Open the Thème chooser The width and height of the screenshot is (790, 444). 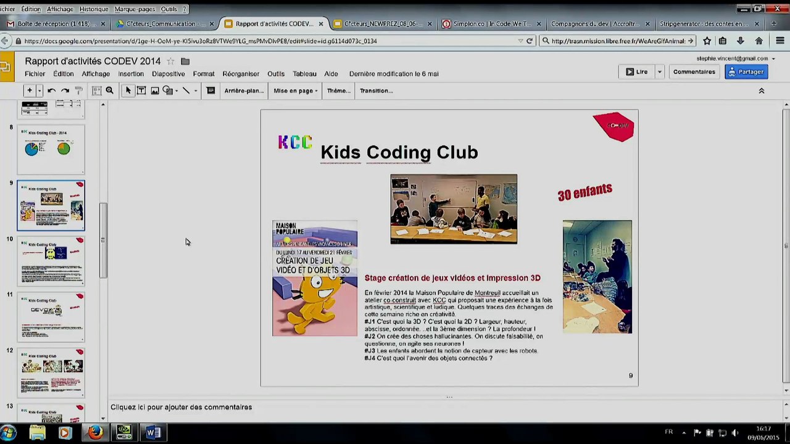(338, 91)
